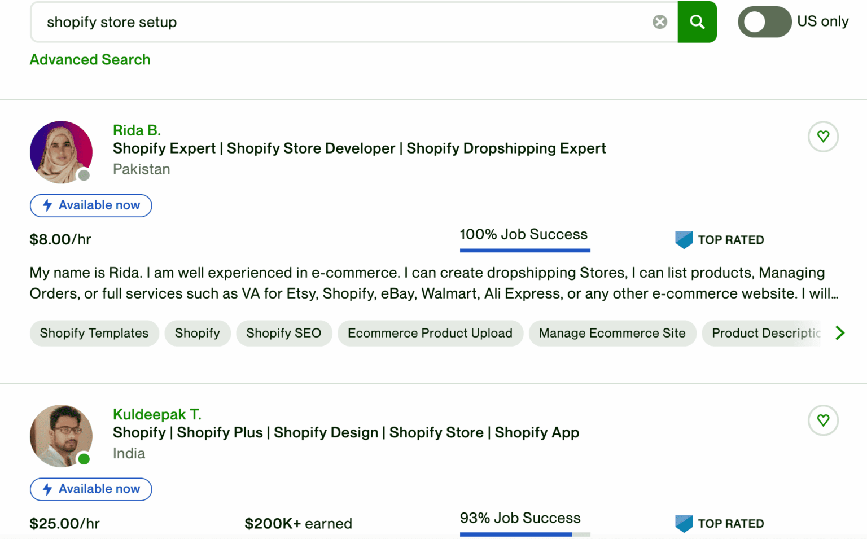
Task: Save Kuldeepak T. using the heart icon
Action: click(823, 420)
